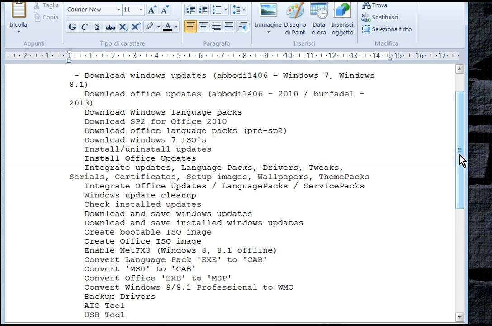492x326 pixels.
Task: Open the paragraph settings icon
Action: 242,26
